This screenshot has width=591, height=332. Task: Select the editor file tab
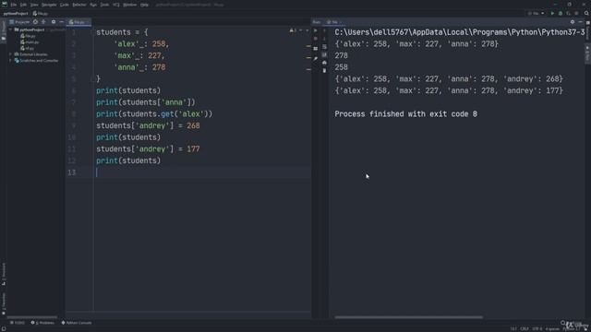(78, 22)
